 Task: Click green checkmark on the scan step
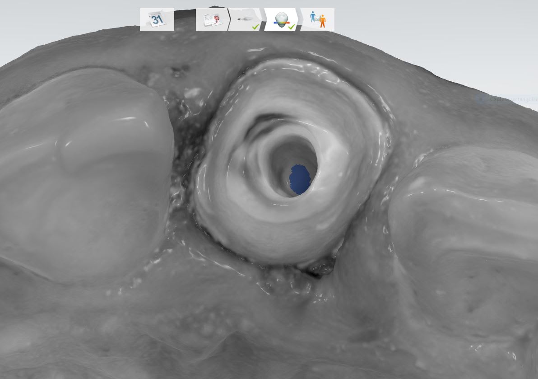coord(255,27)
